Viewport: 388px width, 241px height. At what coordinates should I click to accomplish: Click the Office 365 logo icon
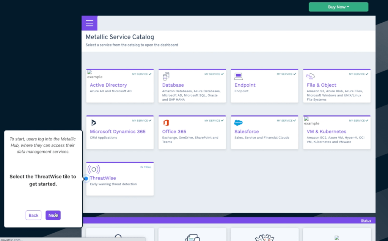pos(166,123)
